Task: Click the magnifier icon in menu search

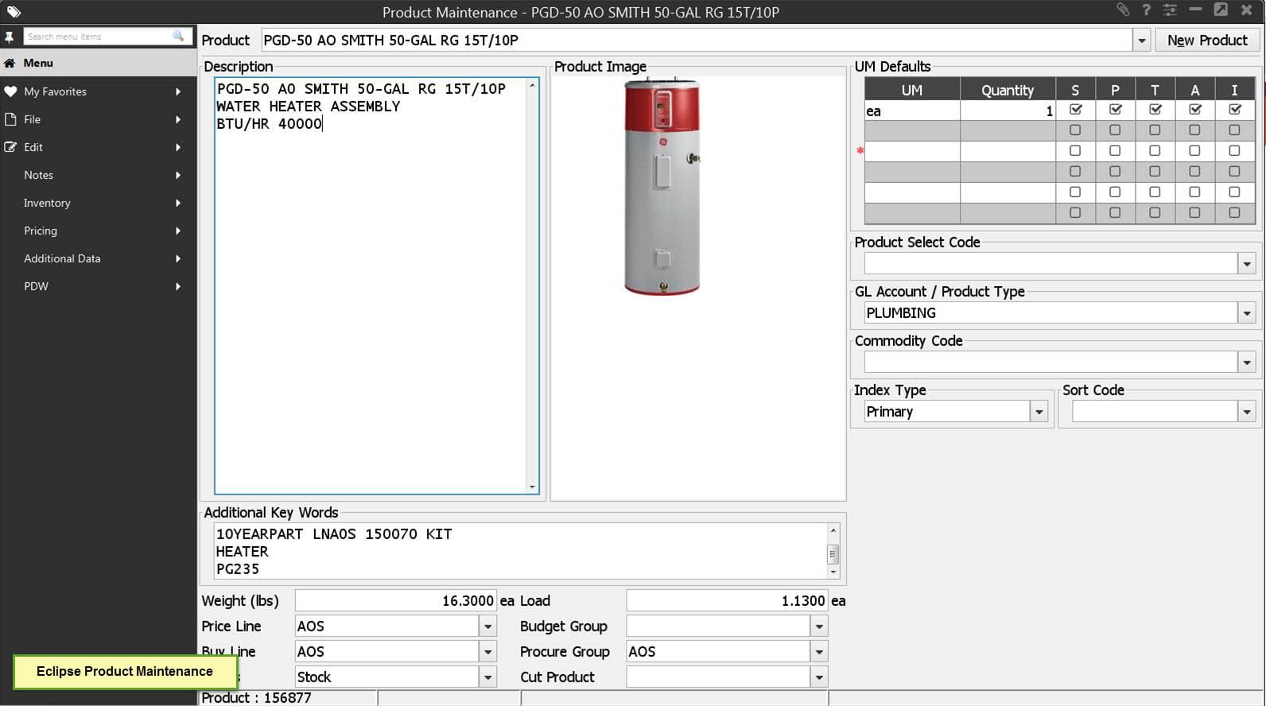Action: click(x=178, y=37)
